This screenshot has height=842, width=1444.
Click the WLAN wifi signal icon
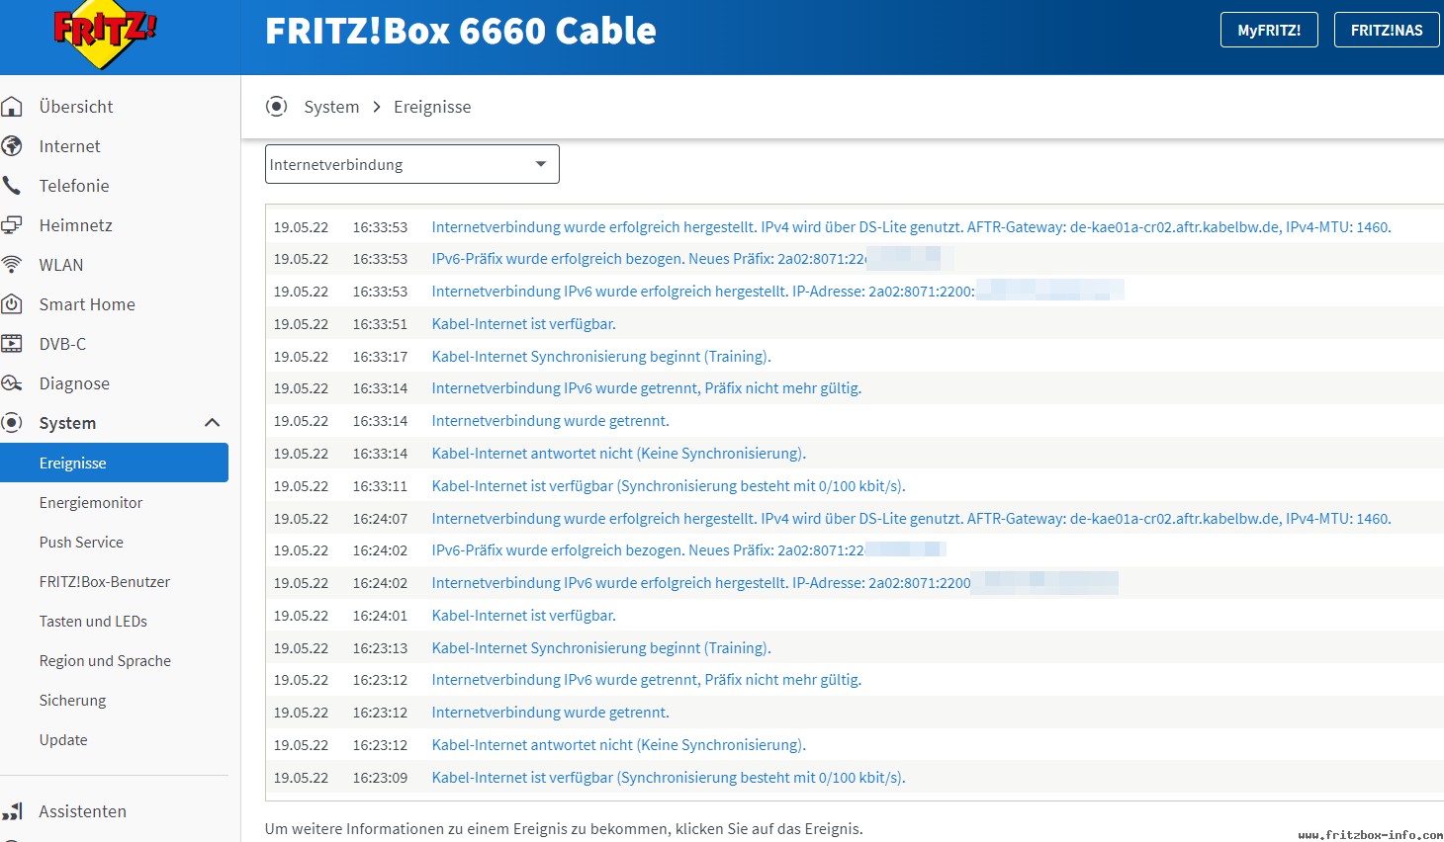point(12,265)
